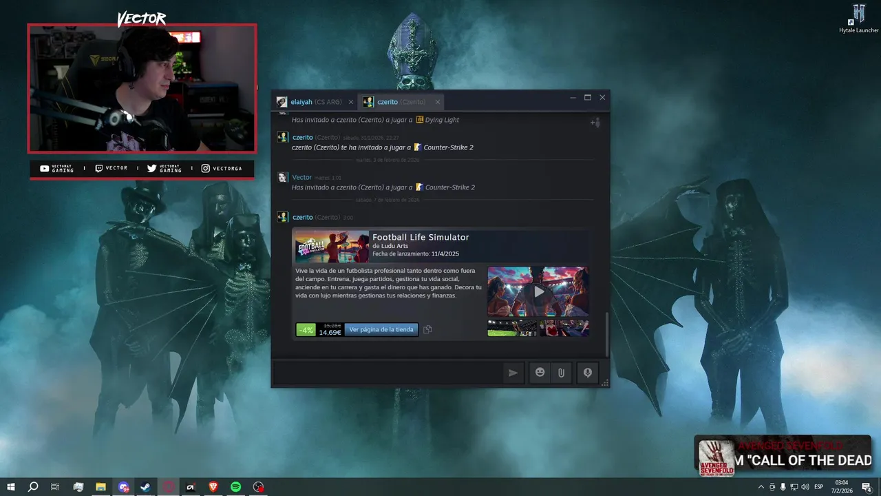Click the voice chat microphone button
The height and width of the screenshot is (496, 881).
point(588,373)
